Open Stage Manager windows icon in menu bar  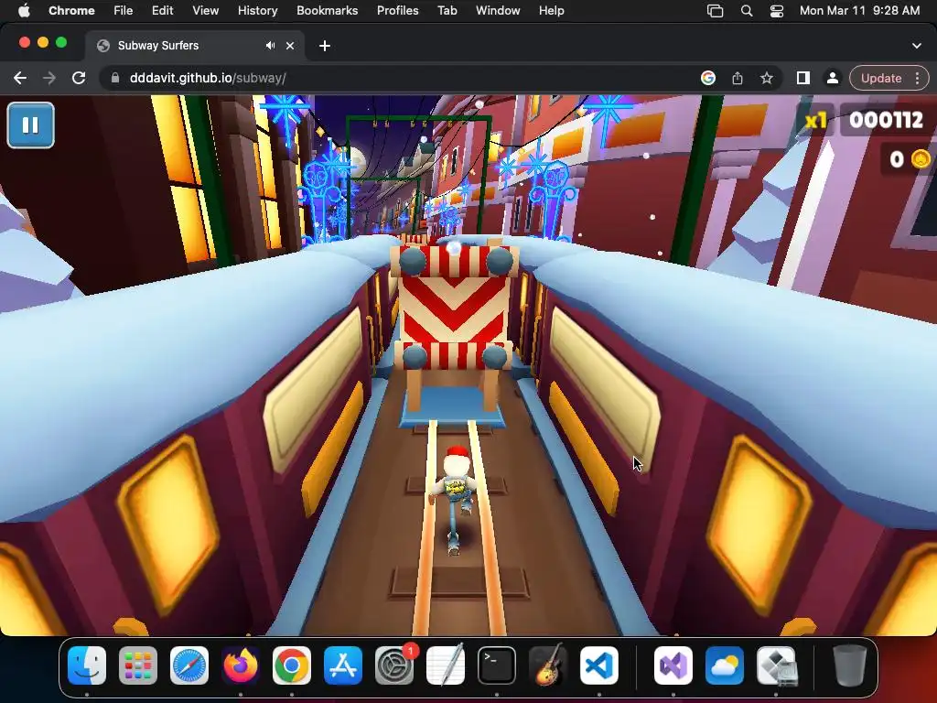tap(715, 10)
